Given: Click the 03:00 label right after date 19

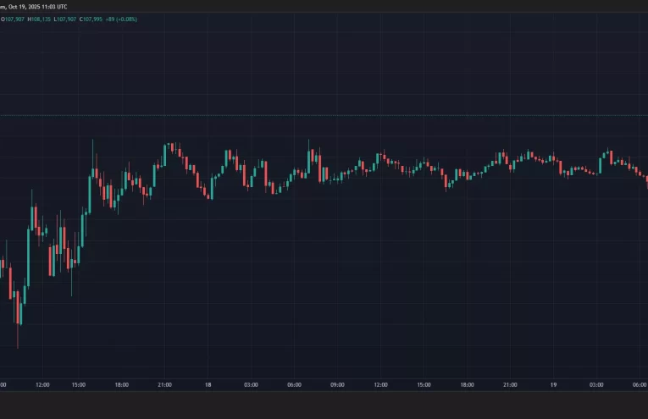Looking at the screenshot, I should pyautogui.click(x=596, y=385).
